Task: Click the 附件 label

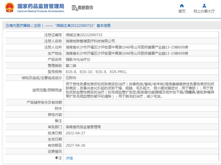Action: [58, 109]
